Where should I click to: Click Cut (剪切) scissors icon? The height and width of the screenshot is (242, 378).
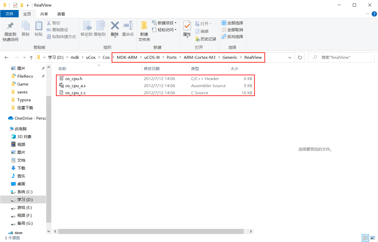tap(49, 23)
